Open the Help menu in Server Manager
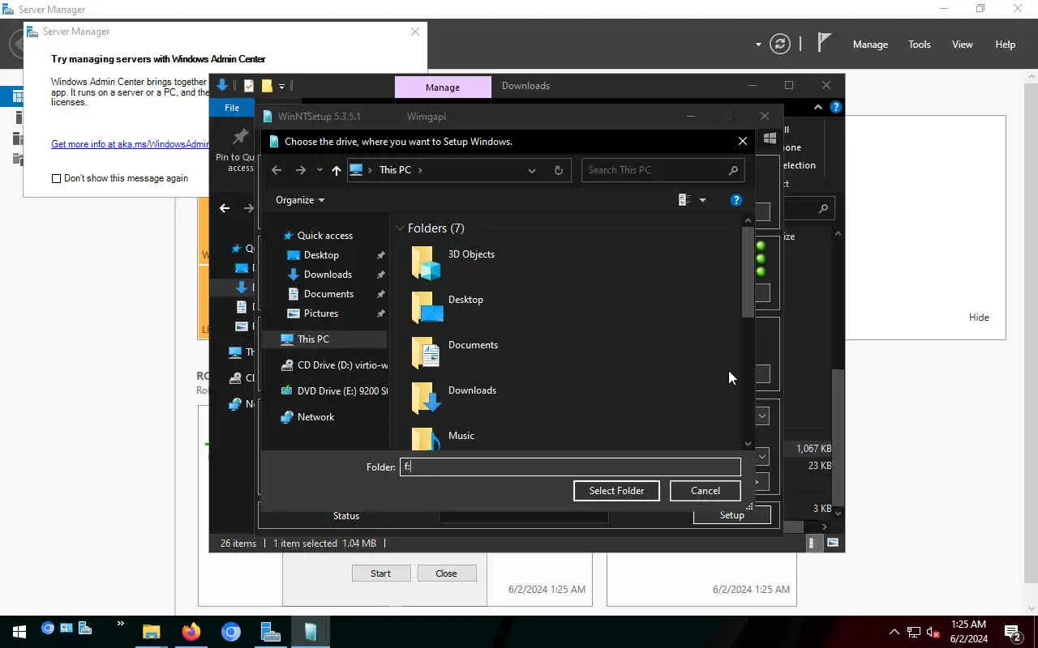The height and width of the screenshot is (648, 1038). pyautogui.click(x=1006, y=45)
